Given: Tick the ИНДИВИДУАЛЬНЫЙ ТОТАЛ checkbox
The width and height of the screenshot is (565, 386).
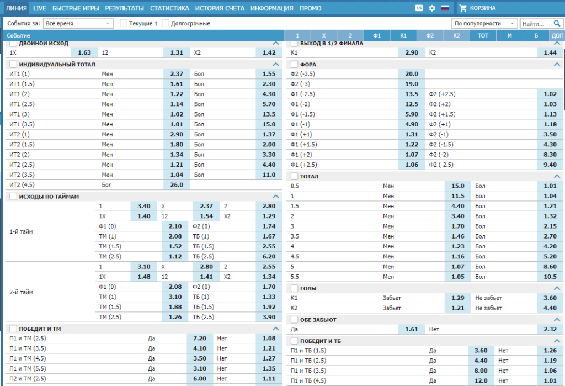Looking at the screenshot, I should pyautogui.click(x=13, y=64).
